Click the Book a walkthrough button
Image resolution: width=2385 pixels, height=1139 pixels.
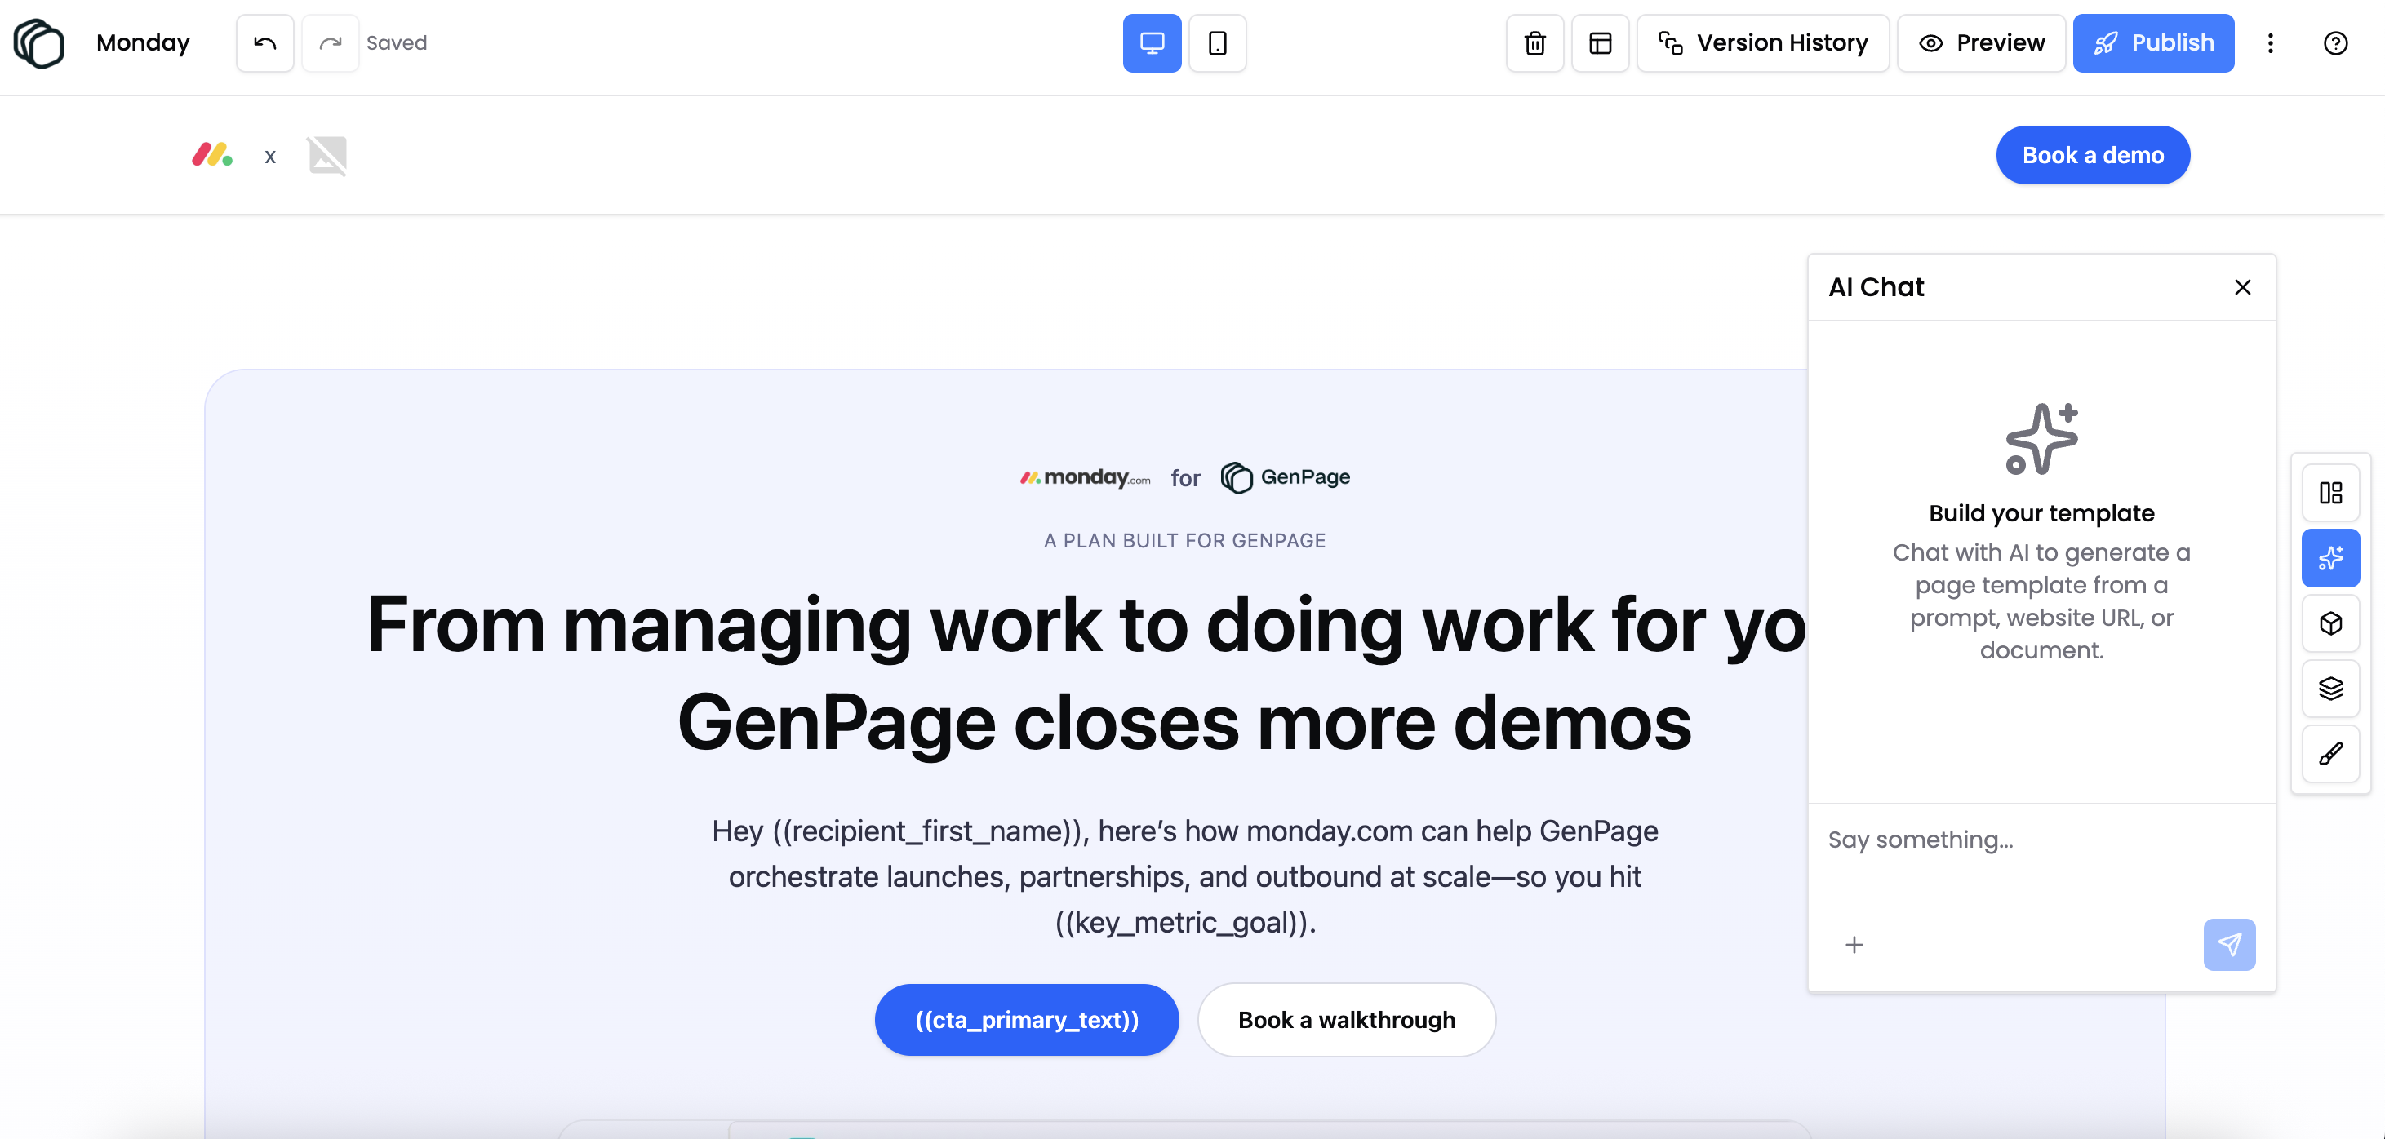(x=1346, y=1020)
